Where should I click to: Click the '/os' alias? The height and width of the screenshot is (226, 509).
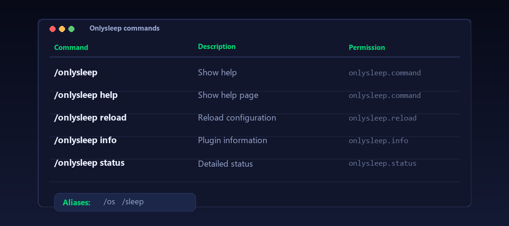pyautogui.click(x=109, y=202)
